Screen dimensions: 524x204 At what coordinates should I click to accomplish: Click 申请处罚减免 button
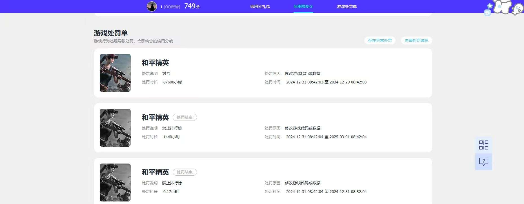coord(416,40)
